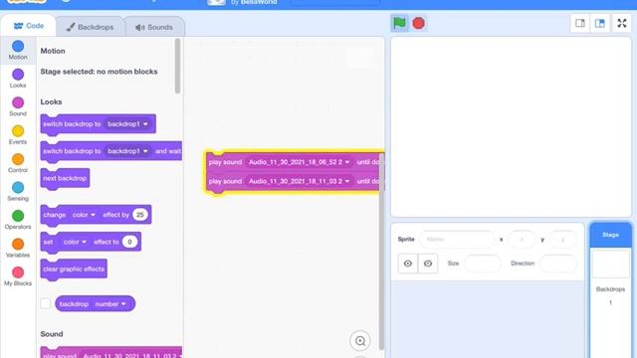Click the sprite Size field
The width and height of the screenshot is (637, 358).
483,264
